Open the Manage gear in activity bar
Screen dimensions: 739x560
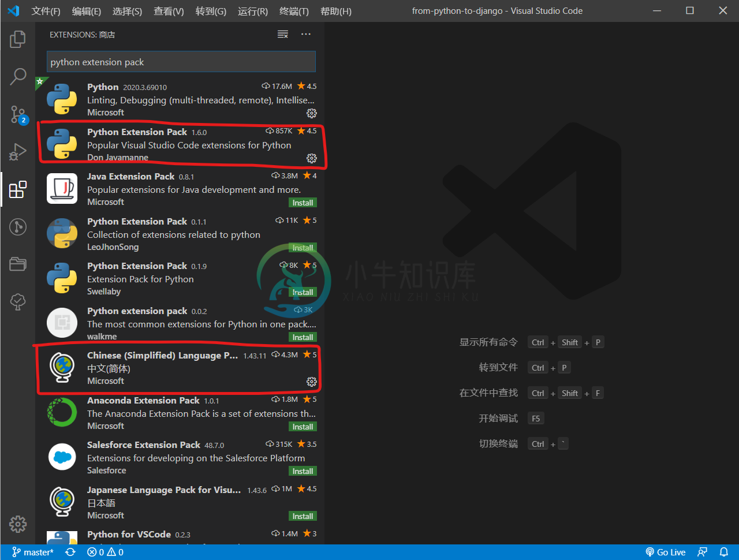tap(18, 524)
